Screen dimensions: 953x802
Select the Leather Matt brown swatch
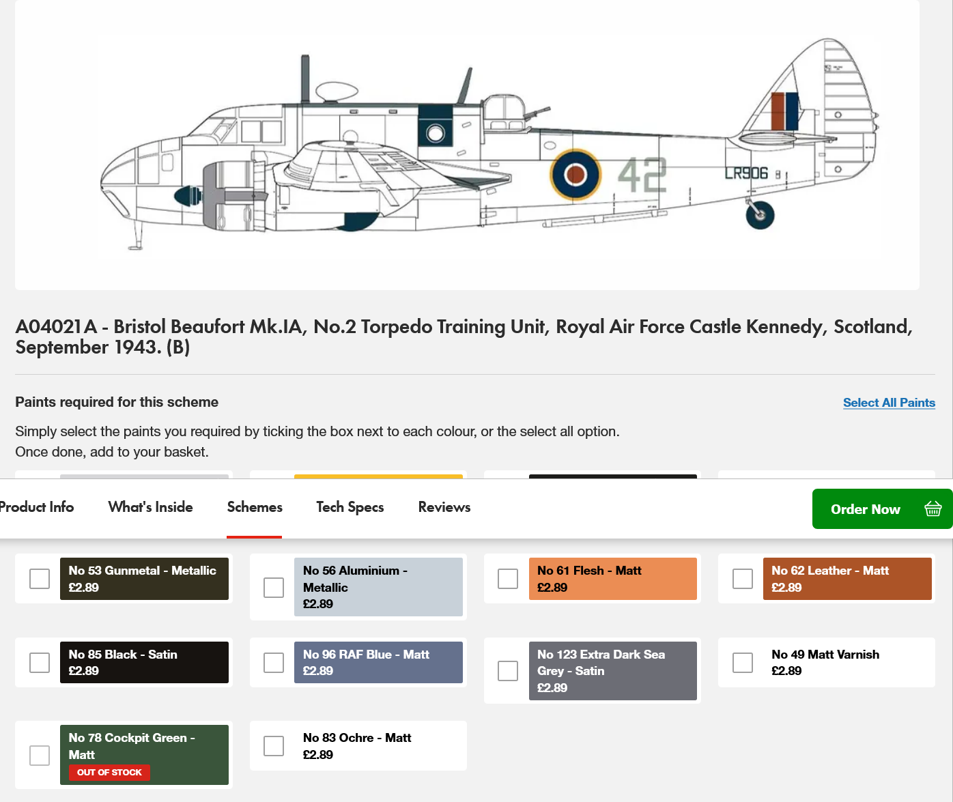(x=847, y=579)
